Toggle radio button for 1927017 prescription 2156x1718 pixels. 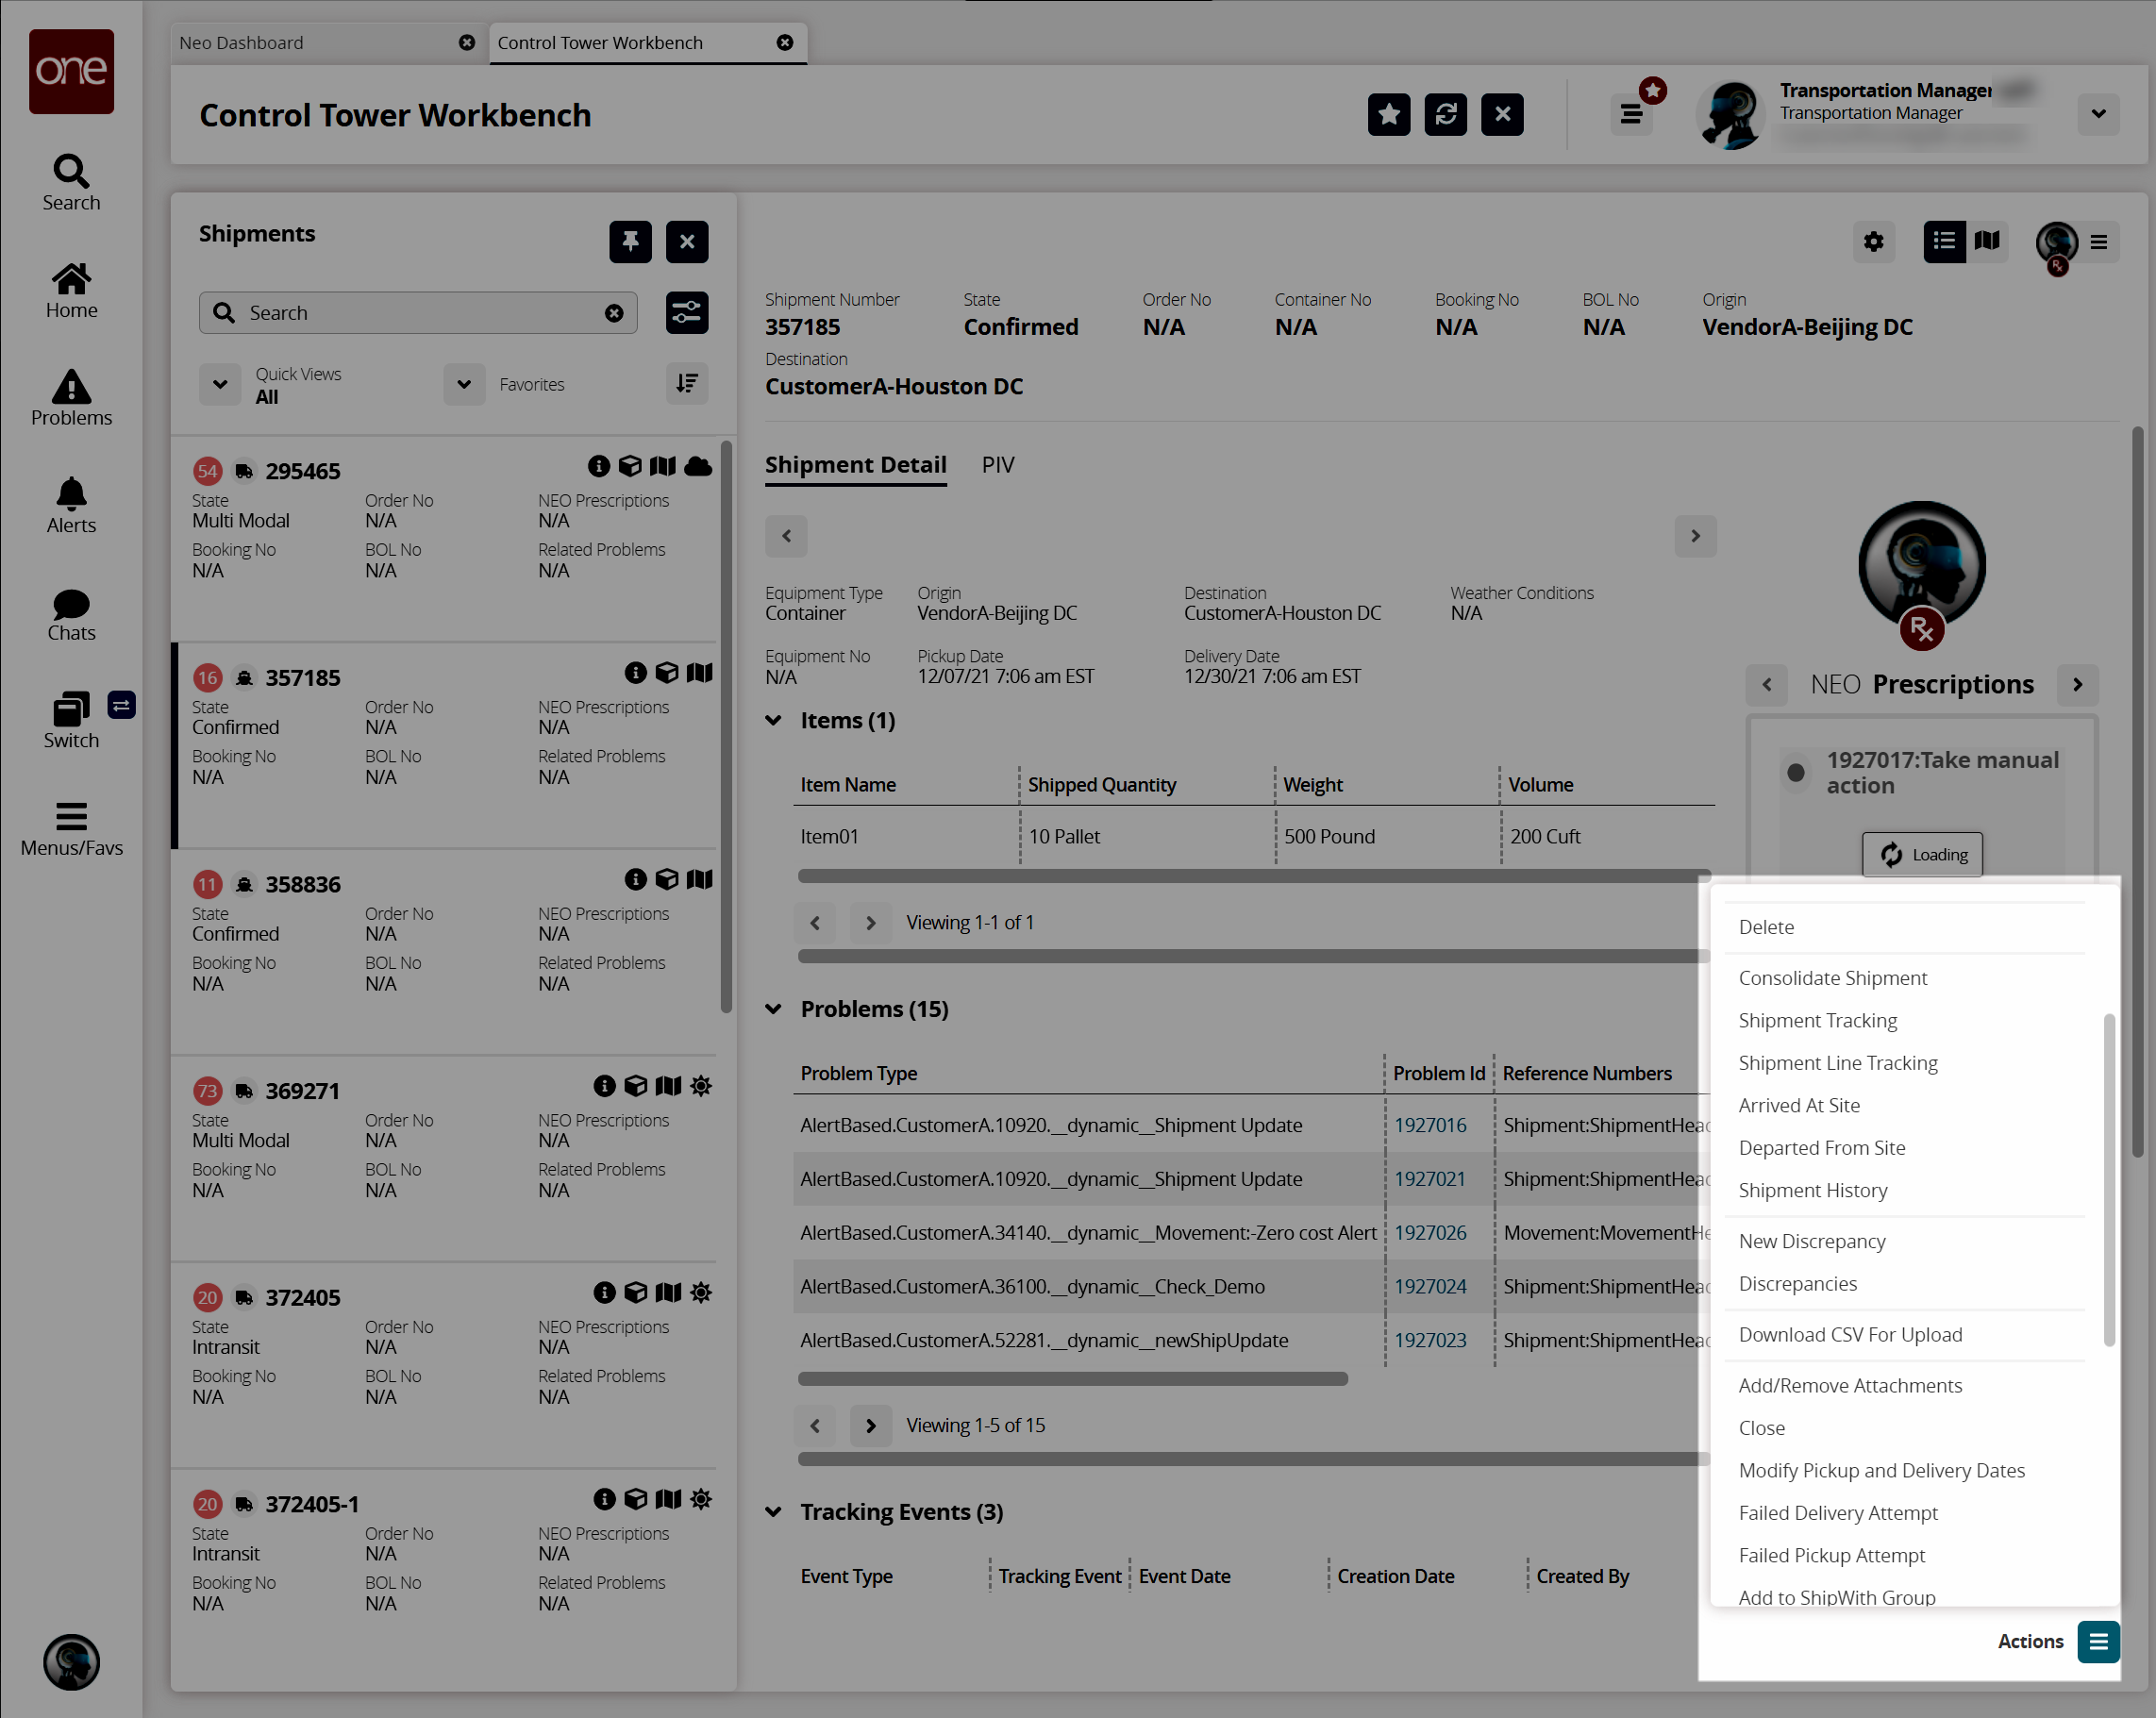1796,772
